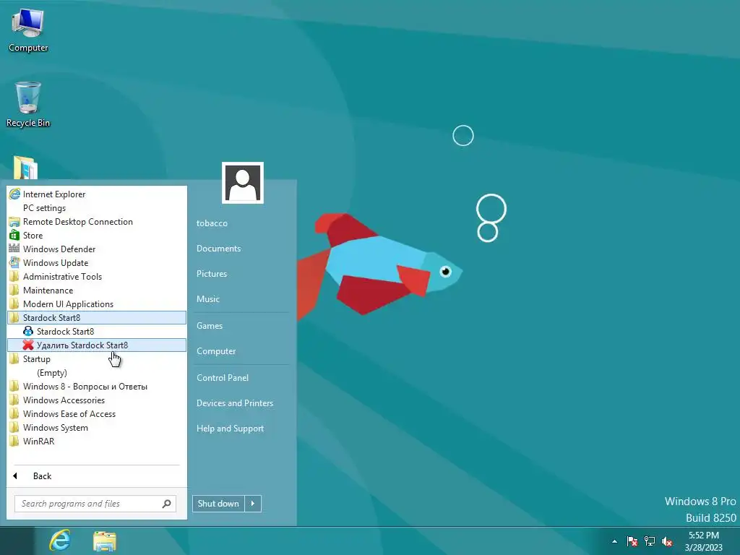Image resolution: width=740 pixels, height=555 pixels.
Task: Launch Remote Desktop Connection
Action: tap(97, 221)
